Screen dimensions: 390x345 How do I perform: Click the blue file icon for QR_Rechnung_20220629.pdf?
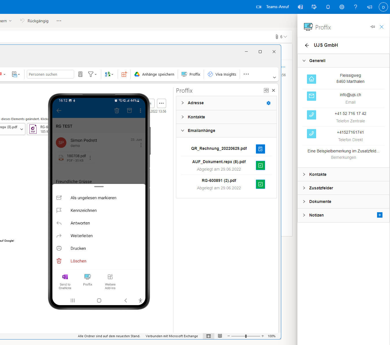260,149
